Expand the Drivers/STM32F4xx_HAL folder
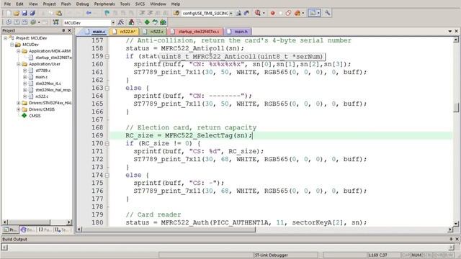Viewport: 461px width, 259px height. [x=18, y=103]
